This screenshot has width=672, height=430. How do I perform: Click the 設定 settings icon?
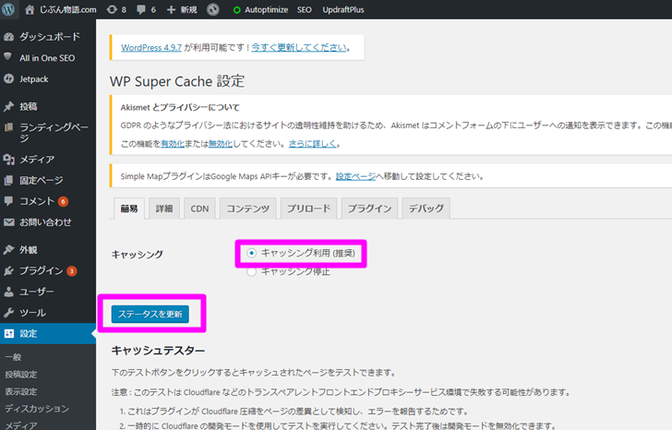click(x=9, y=334)
